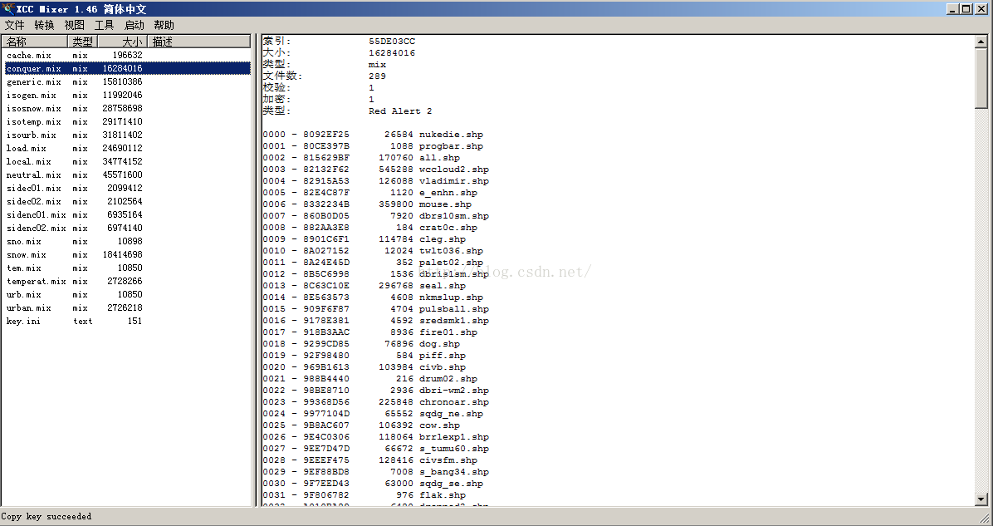Open the 转换 menu
993x526 pixels.
[44, 26]
